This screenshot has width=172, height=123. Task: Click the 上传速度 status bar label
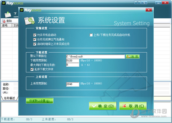[x=49, y=119]
